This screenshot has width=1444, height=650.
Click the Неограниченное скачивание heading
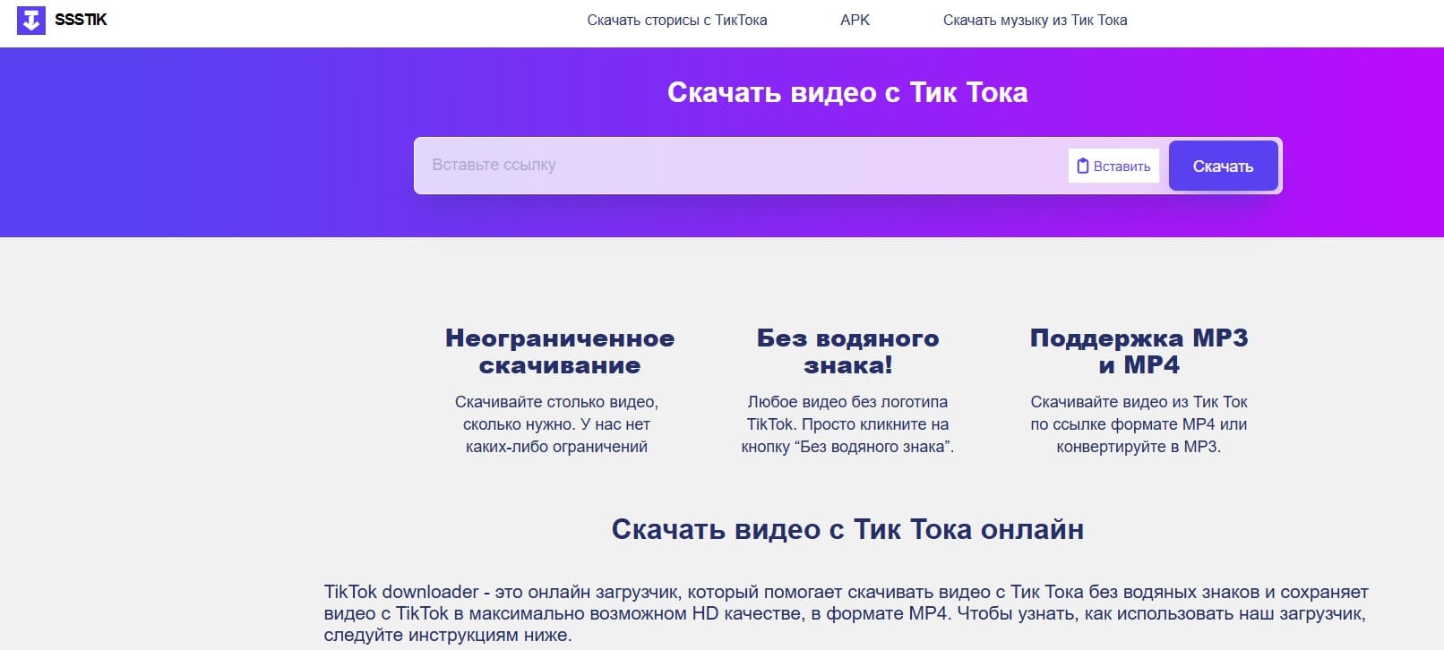(560, 351)
